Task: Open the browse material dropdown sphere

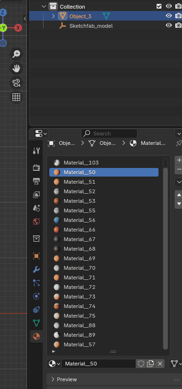Action: 55,364
